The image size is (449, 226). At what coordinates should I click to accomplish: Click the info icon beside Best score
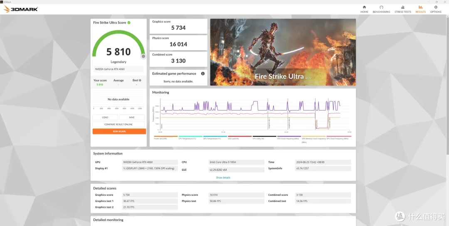[140, 80]
